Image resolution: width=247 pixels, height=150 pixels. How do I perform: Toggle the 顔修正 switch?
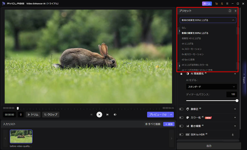pos(181,109)
